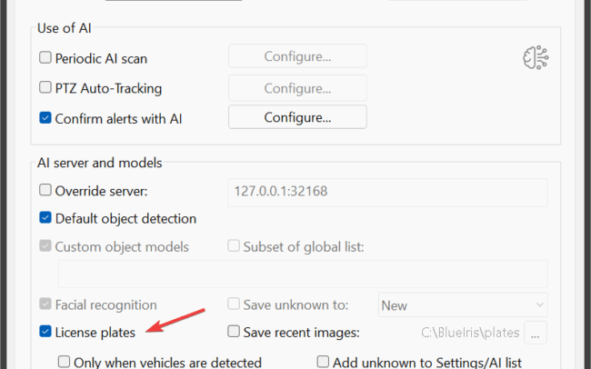The height and width of the screenshot is (369, 591).
Task: Open the Save unknown to 'New' dropdown
Action: (x=464, y=305)
